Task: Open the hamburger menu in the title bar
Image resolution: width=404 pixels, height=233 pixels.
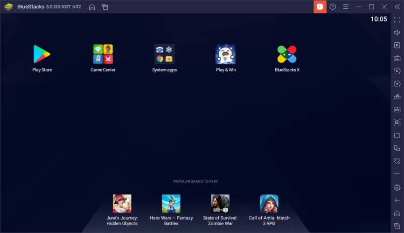Action: pyautogui.click(x=346, y=7)
